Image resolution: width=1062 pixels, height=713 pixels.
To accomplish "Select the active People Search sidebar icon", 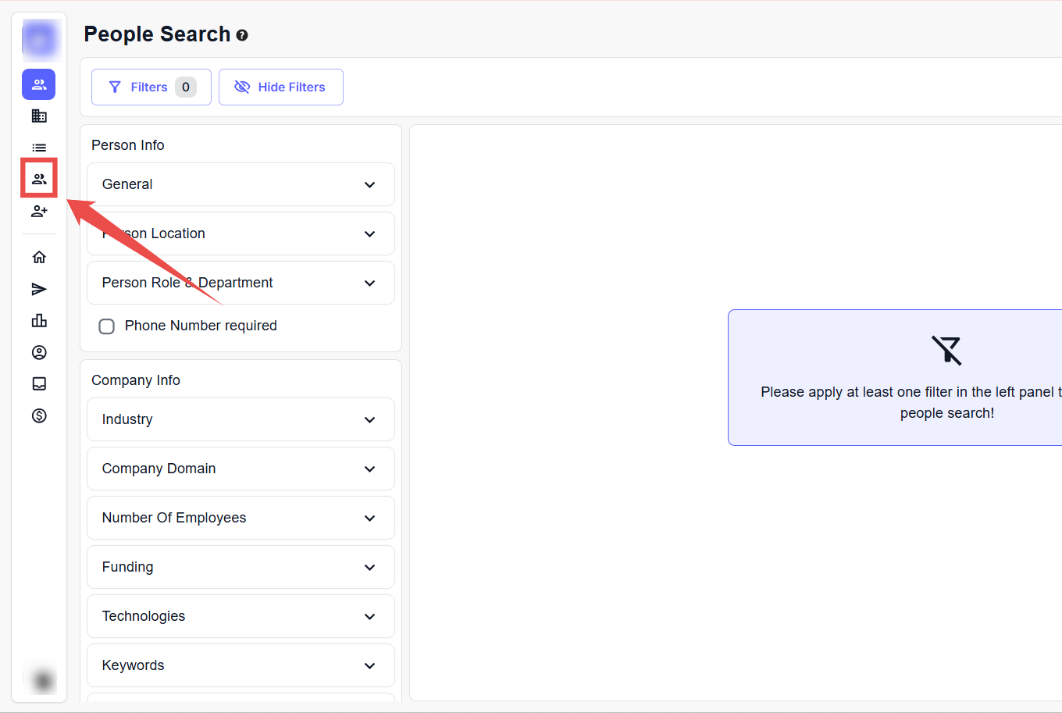I will pyautogui.click(x=39, y=84).
